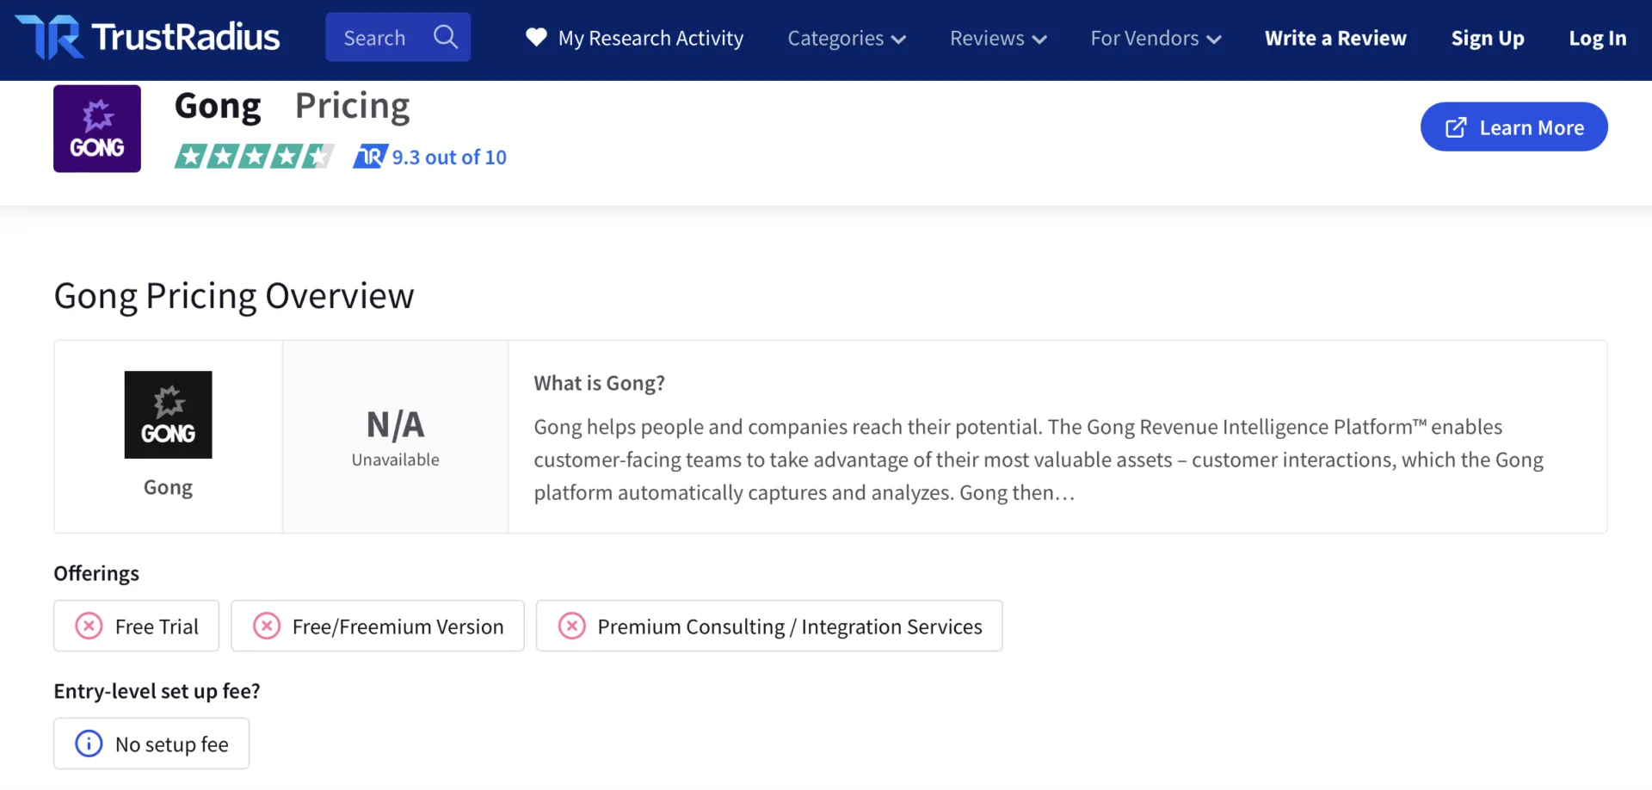The width and height of the screenshot is (1652, 790).
Task: Click the heart icon in navigation
Action: (536, 37)
